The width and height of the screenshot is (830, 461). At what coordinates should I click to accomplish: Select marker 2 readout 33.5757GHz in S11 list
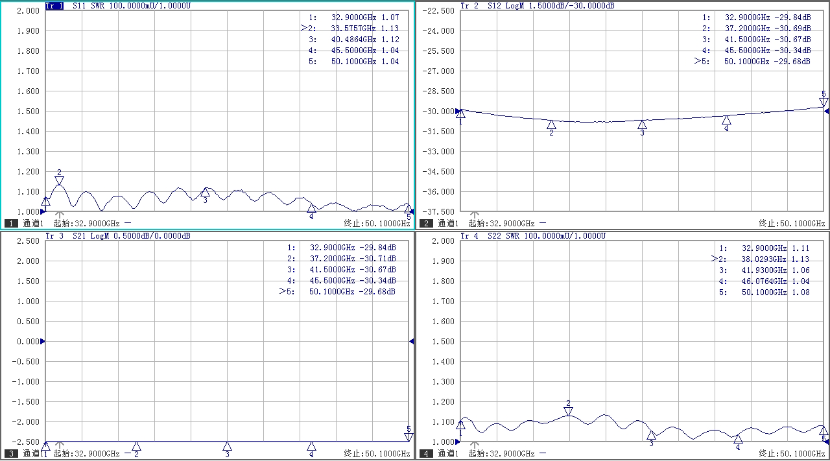coord(353,29)
